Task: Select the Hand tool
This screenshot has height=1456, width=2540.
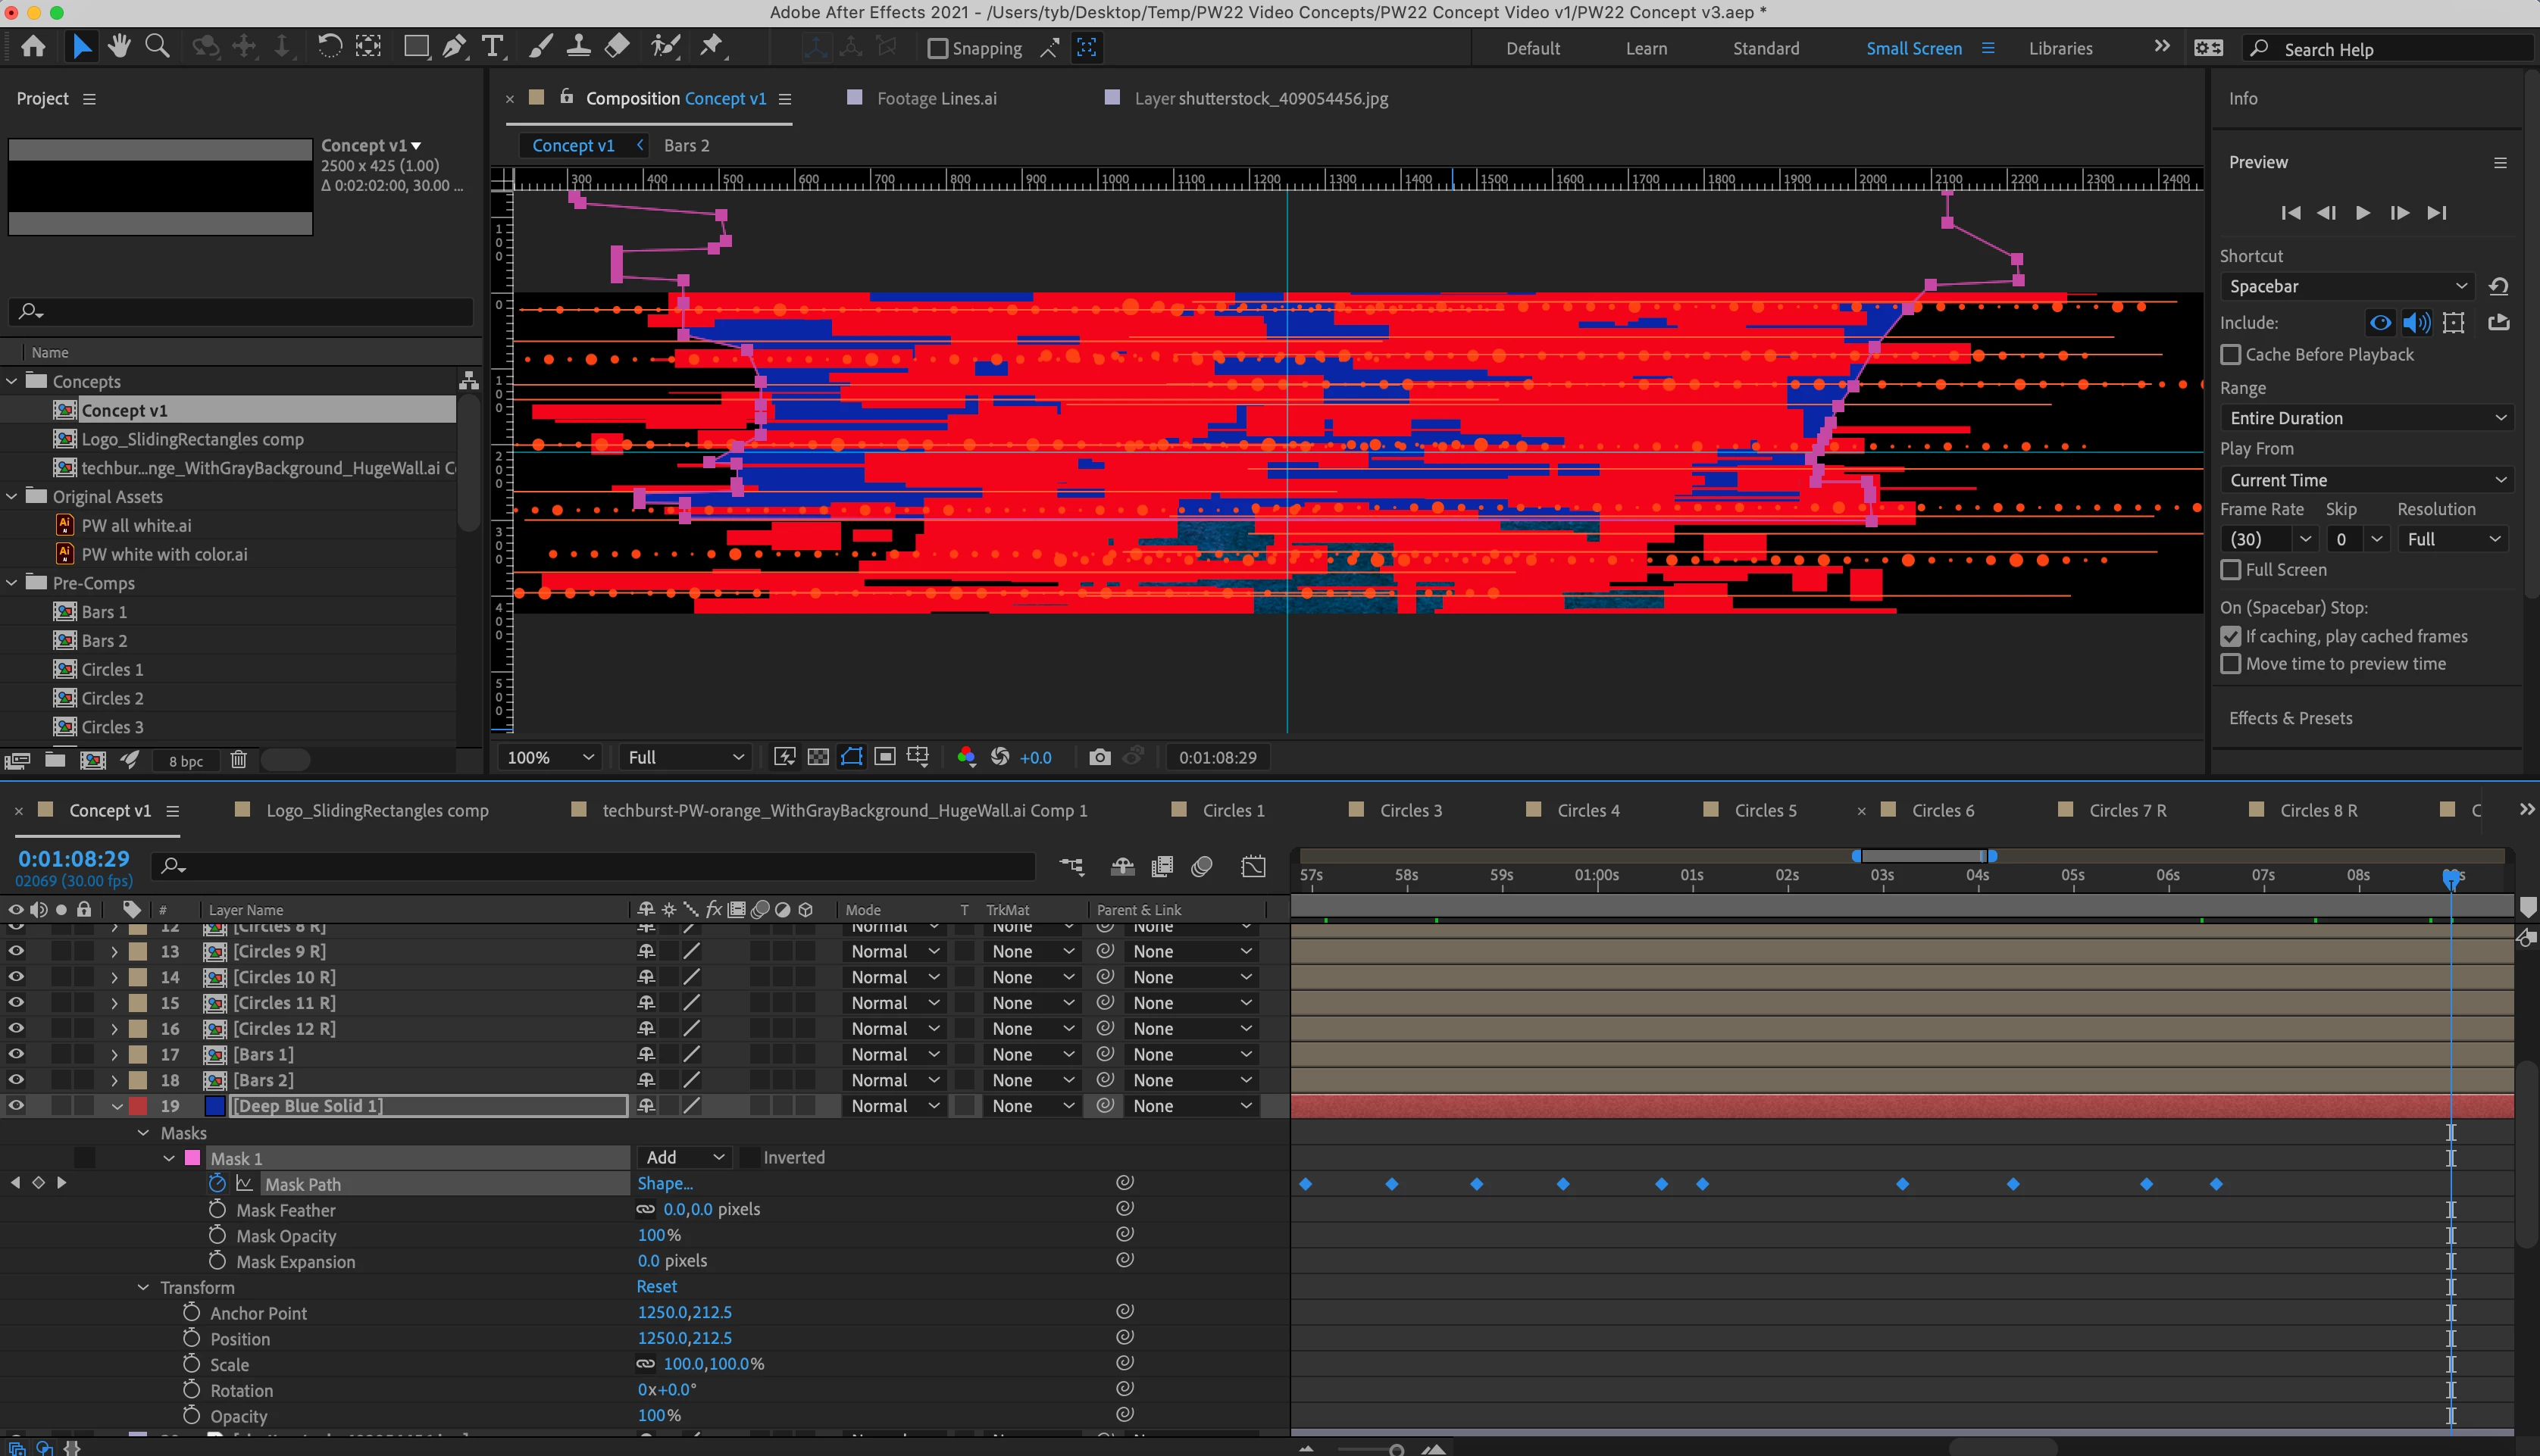Action: click(119, 47)
